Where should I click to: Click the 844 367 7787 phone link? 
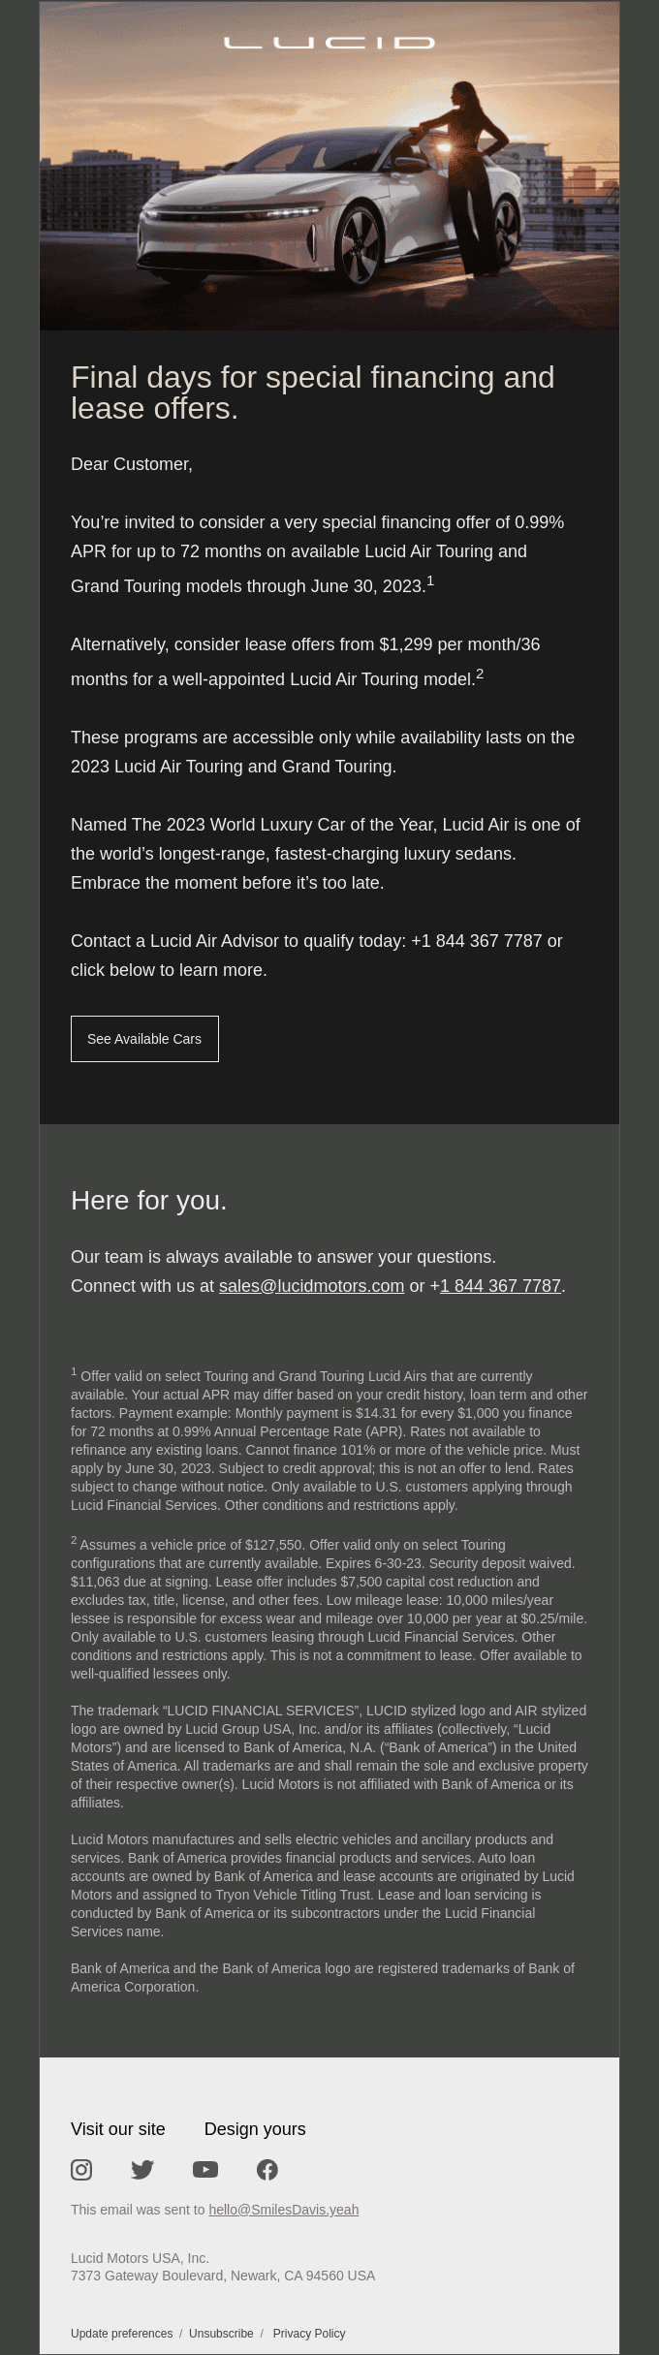[500, 1286]
